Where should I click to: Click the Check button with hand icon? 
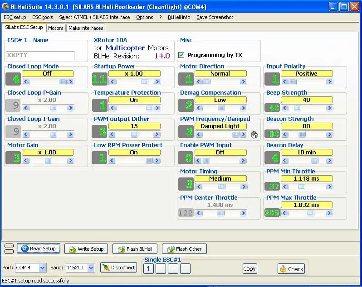[x=291, y=268]
